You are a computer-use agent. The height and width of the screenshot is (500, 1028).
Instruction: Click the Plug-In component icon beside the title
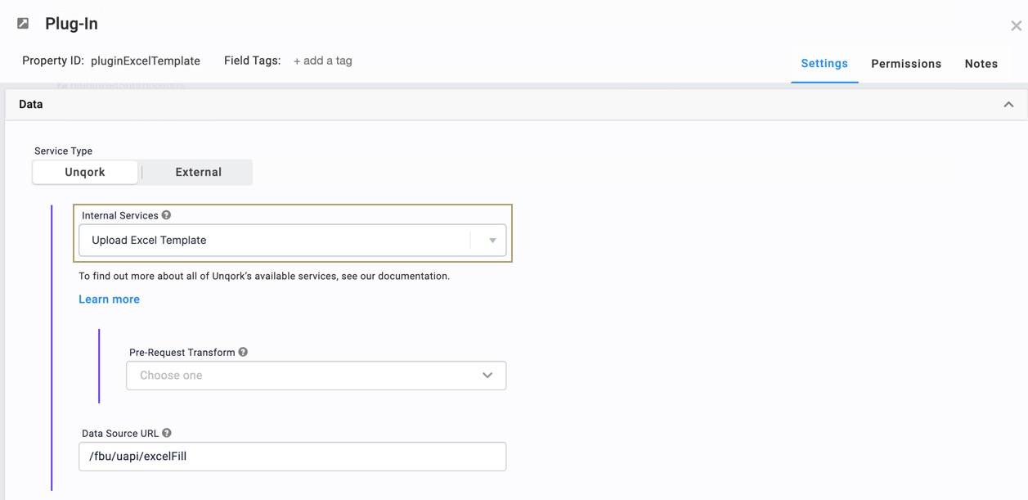coord(23,24)
